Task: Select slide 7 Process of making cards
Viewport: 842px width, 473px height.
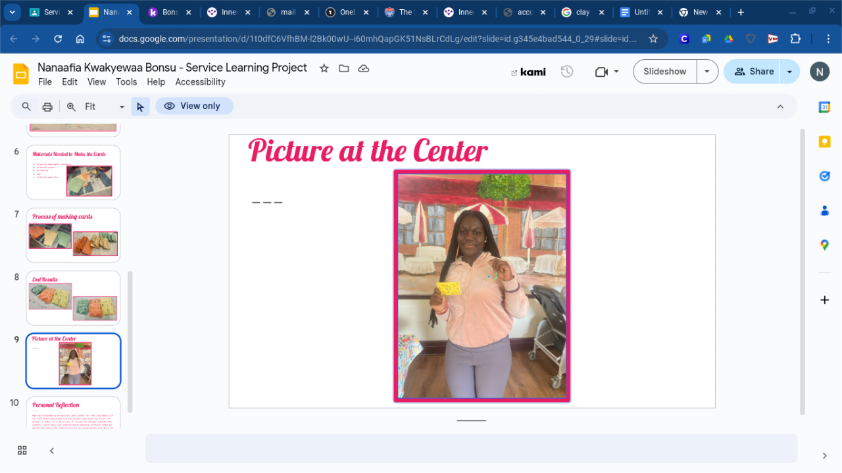Action: tap(73, 235)
